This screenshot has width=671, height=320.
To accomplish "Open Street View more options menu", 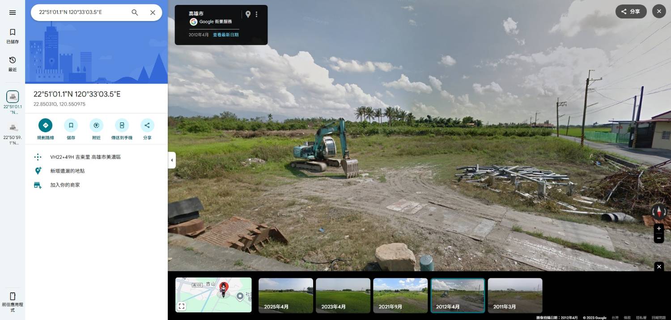I will click(x=256, y=14).
